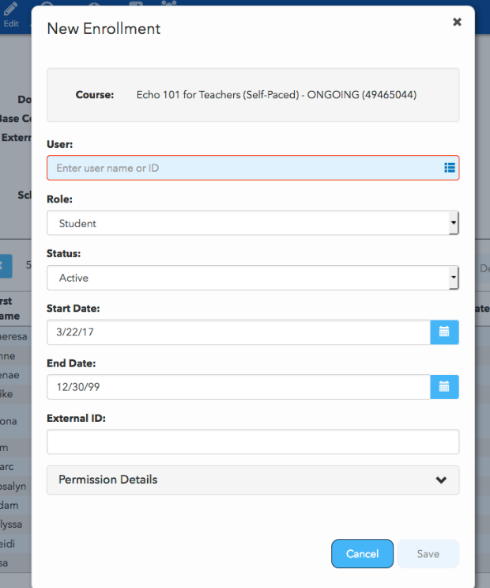Image resolution: width=490 pixels, height=588 pixels.
Task: Click the External ID input field
Action: click(x=253, y=442)
